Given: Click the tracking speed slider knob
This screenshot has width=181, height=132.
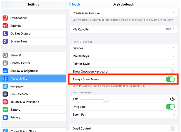Looking at the screenshot, I should pyautogui.click(x=106, y=99).
